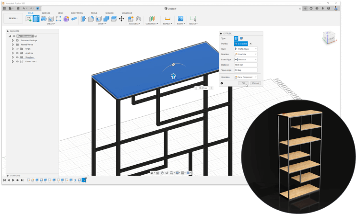The width and height of the screenshot is (356, 214).
Task: Toggle visibility eye of Analysis folder
Action: pos(17,53)
